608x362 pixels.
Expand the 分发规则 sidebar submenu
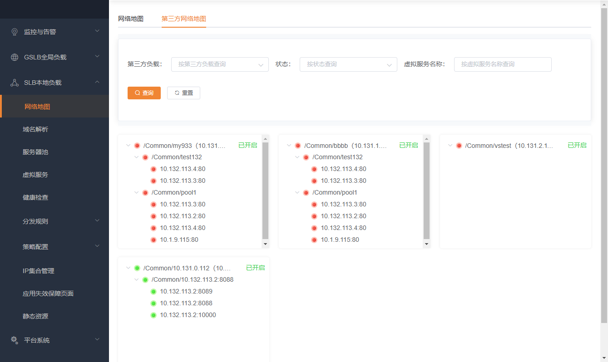pyautogui.click(x=54, y=221)
